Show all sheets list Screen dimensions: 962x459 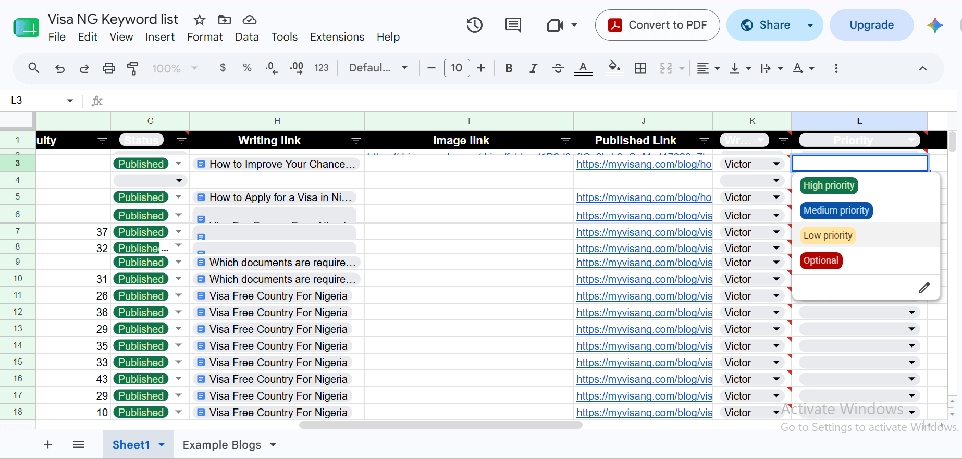[79, 444]
